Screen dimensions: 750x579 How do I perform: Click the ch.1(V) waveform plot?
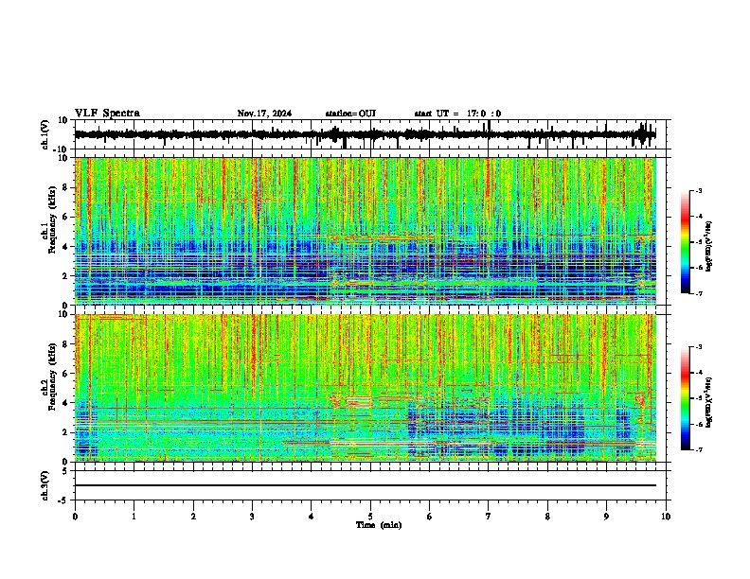(x=370, y=134)
